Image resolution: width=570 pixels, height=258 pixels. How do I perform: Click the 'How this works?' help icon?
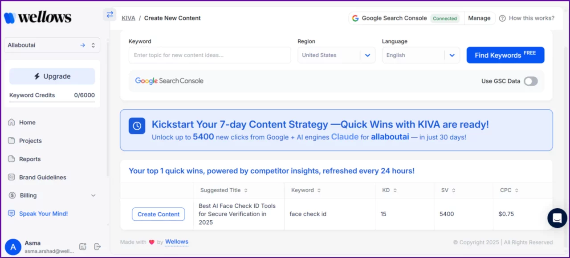(x=502, y=18)
